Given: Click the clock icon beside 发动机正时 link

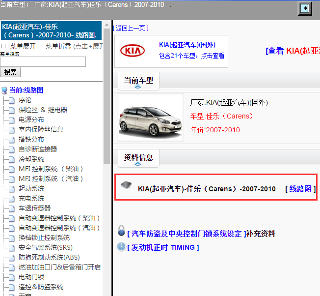Looking at the screenshot, I should click(121, 246).
